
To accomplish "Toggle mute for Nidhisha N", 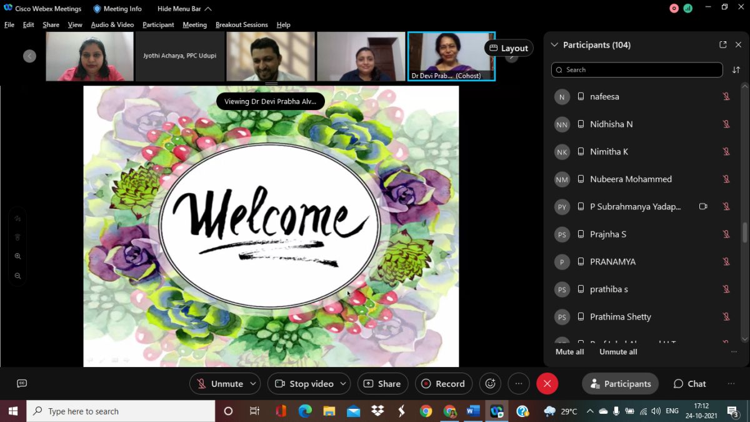I will [726, 124].
